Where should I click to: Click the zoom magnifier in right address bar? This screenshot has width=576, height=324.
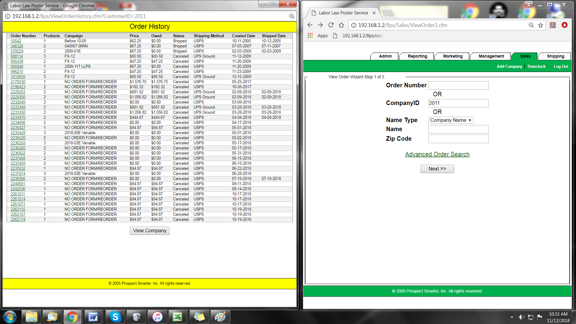tap(531, 25)
